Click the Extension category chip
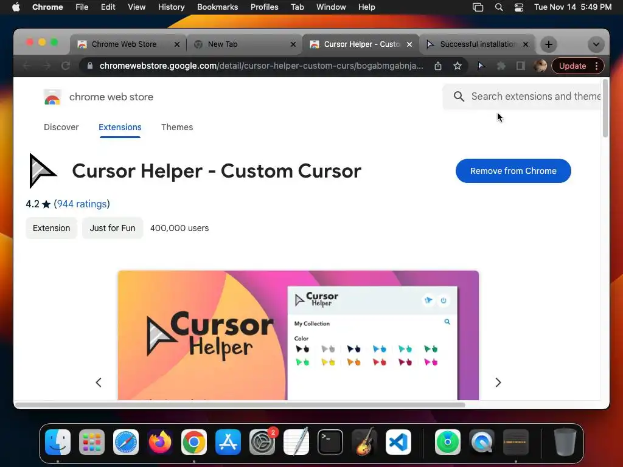 [51, 229]
